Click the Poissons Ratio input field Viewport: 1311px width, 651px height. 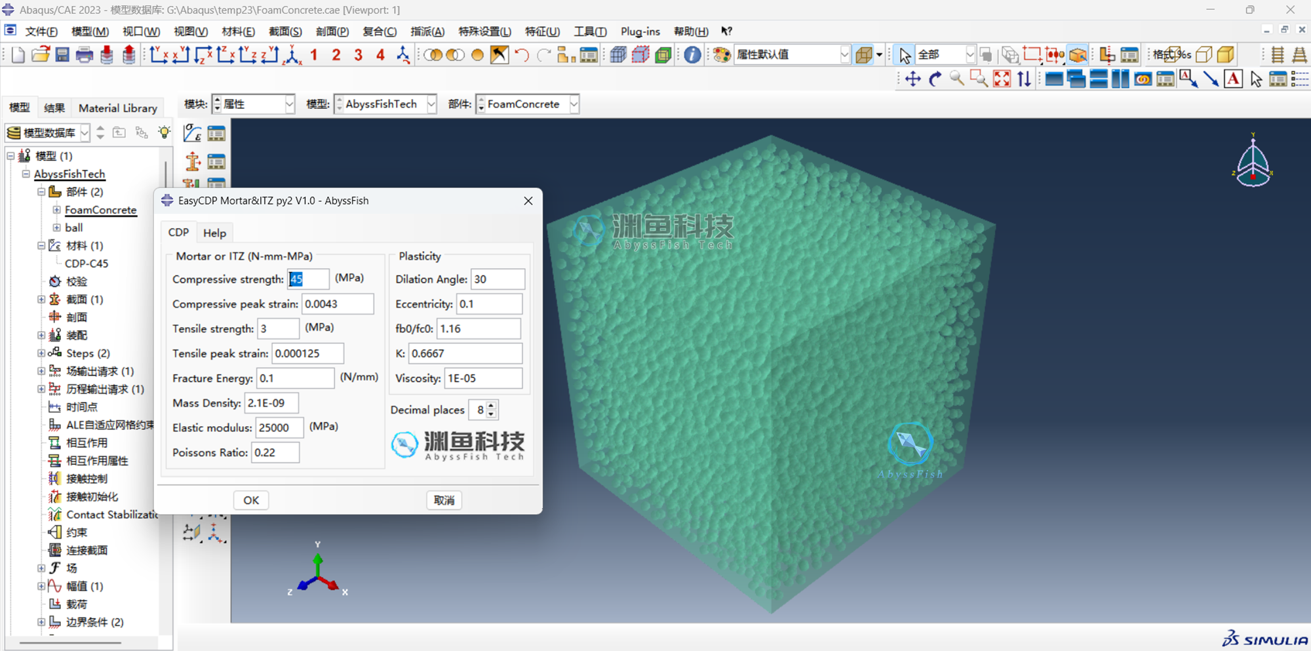pyautogui.click(x=275, y=452)
